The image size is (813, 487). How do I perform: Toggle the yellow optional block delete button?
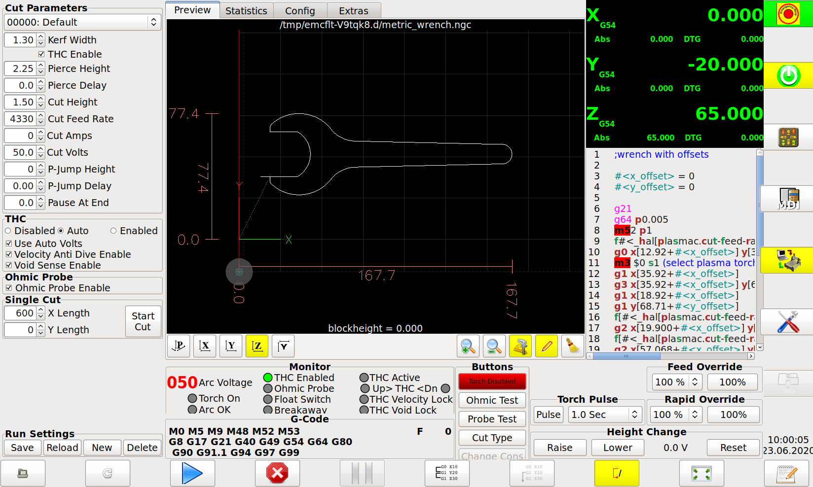pyautogui.click(x=617, y=473)
